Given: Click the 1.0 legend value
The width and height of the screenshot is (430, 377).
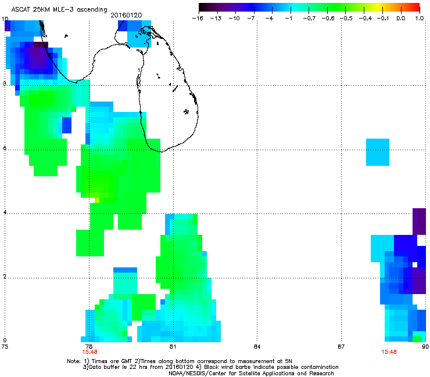Looking at the screenshot, I should click(420, 19).
